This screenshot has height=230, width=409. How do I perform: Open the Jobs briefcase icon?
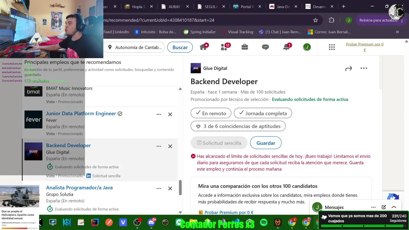point(245,47)
